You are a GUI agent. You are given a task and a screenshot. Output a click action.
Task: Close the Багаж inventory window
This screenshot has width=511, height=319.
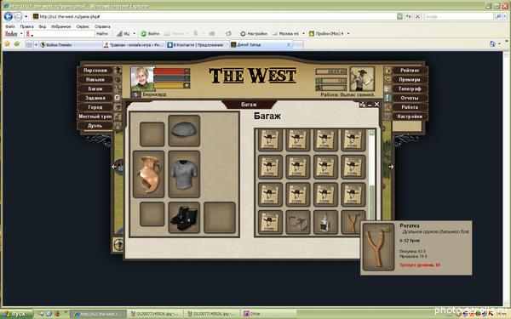click(376, 104)
